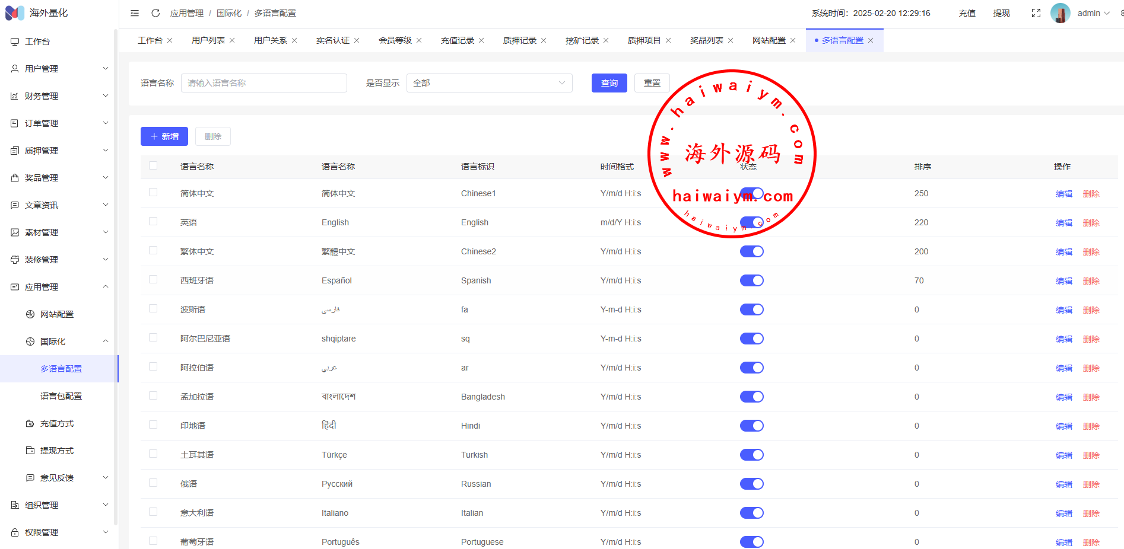Viewport: 1124px width, 549px height.
Task: Click the page refresh icon
Action: coord(155,13)
